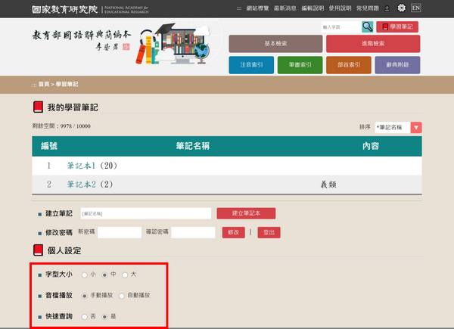Select 中 font size radio button

click(x=104, y=275)
